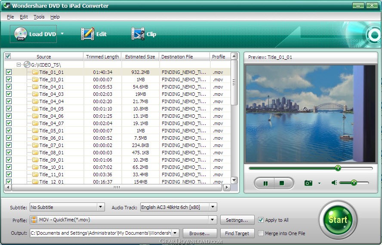Open the Output path dropdown

pyautogui.click(x=175, y=233)
